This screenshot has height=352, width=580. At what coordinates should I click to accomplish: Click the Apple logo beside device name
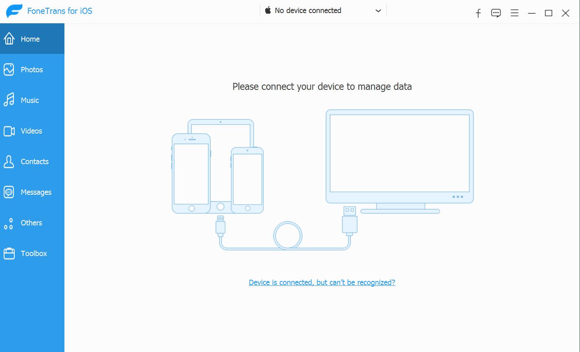pos(268,11)
